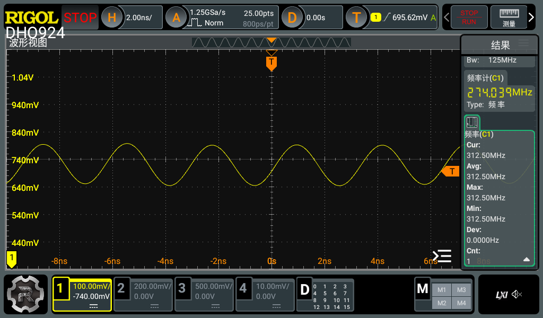Show next quick toolbar items with right arrow
The width and height of the screenshot is (543, 318).
pyautogui.click(x=531, y=17)
